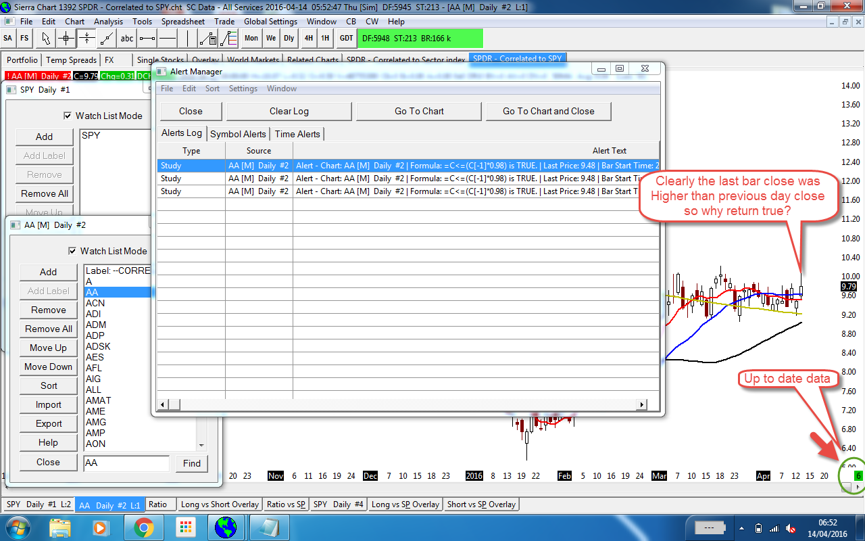Select the horizontal line drawing tool
The height and width of the screenshot is (541, 865).
168,38
